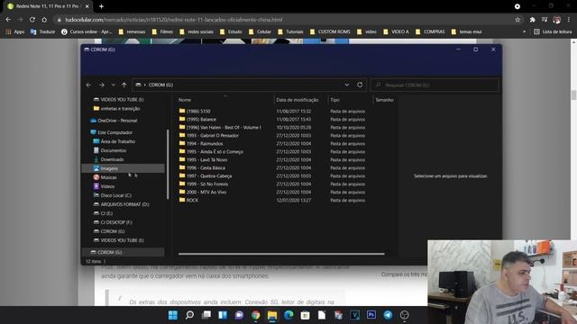Reload the Chrome page
Screen dimensions: 577x324
point(32,20)
